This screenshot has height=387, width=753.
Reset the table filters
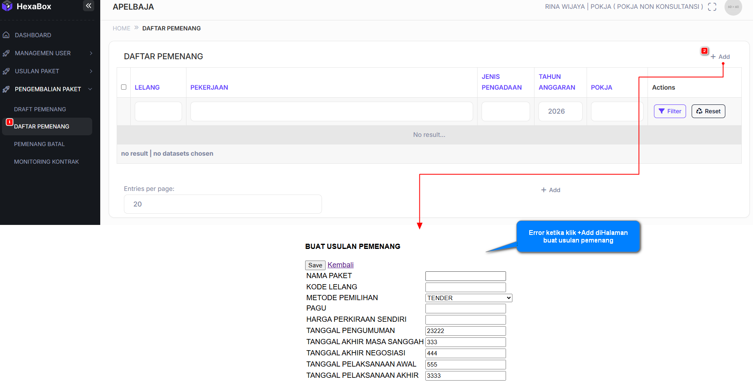tap(708, 111)
